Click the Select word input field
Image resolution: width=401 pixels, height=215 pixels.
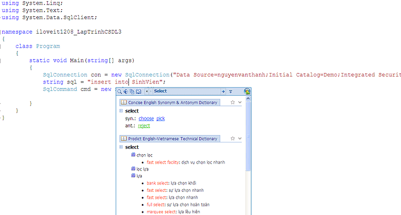tap(187, 92)
